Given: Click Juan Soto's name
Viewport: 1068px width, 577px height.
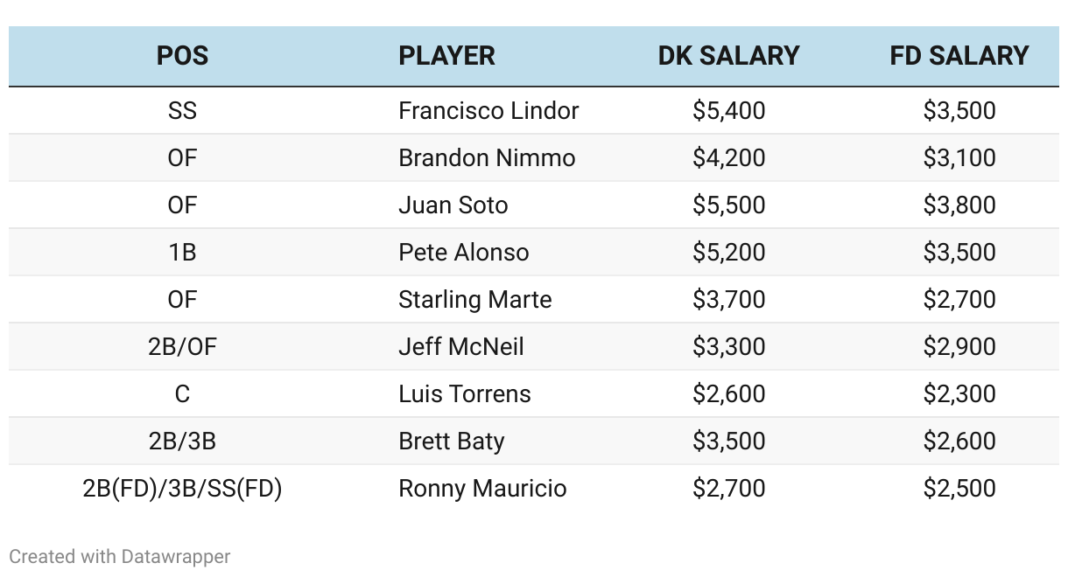Looking at the screenshot, I should pyautogui.click(x=453, y=205).
